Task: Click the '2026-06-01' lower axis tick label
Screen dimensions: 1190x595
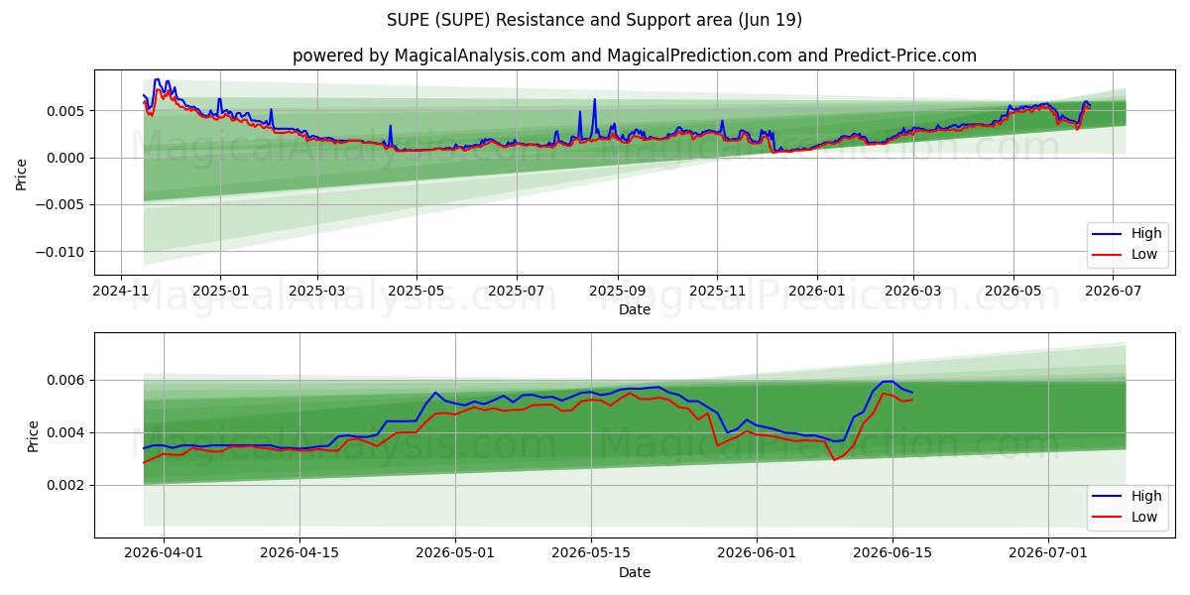Action: [x=758, y=553]
